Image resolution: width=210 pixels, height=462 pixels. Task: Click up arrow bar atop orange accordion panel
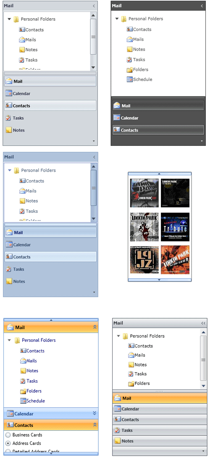[x=51, y=320]
